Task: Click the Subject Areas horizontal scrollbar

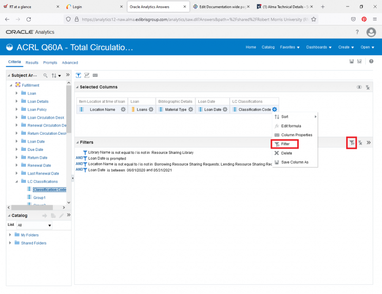Action: point(32,207)
